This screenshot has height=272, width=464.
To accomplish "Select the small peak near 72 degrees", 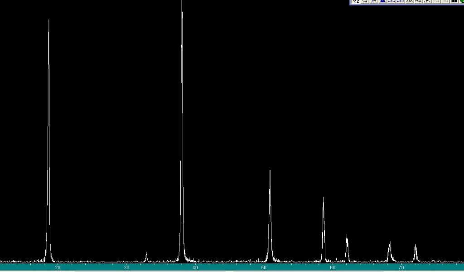I will [x=416, y=253].
